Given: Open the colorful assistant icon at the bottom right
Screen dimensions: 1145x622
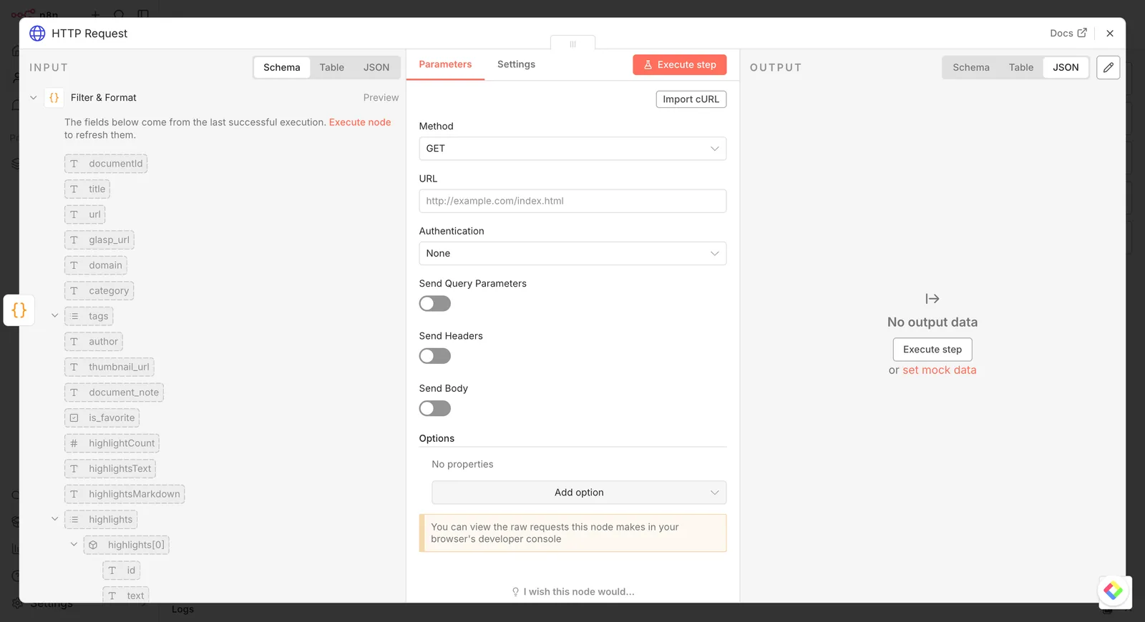Looking at the screenshot, I should [x=1113, y=591].
